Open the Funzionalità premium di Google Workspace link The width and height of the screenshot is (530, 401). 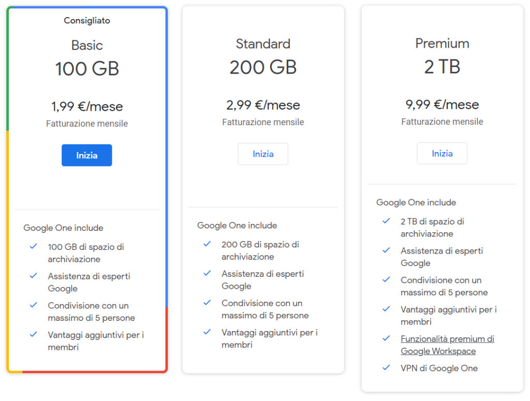pos(447,345)
